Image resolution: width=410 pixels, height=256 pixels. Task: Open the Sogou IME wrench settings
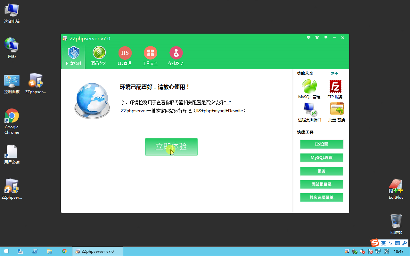pos(404,243)
